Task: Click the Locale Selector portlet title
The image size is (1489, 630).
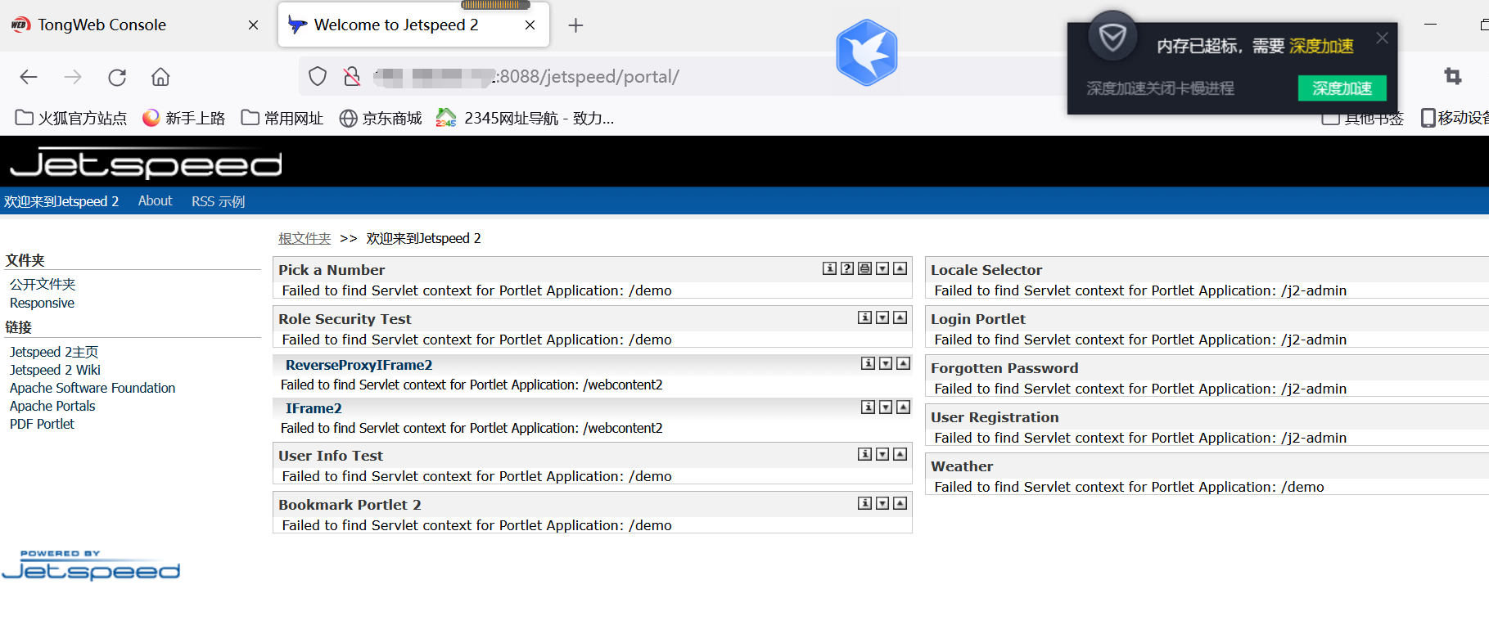Action: click(x=986, y=270)
